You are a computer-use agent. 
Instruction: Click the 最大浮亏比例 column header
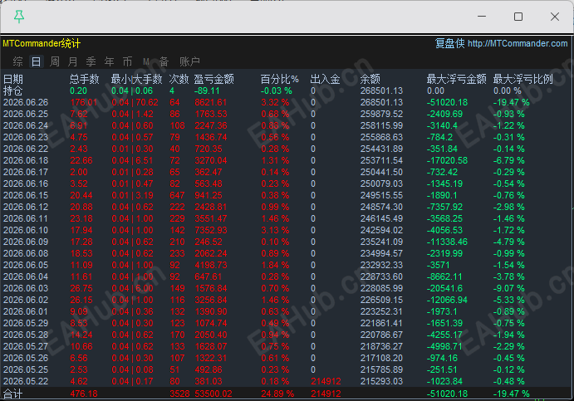point(523,79)
